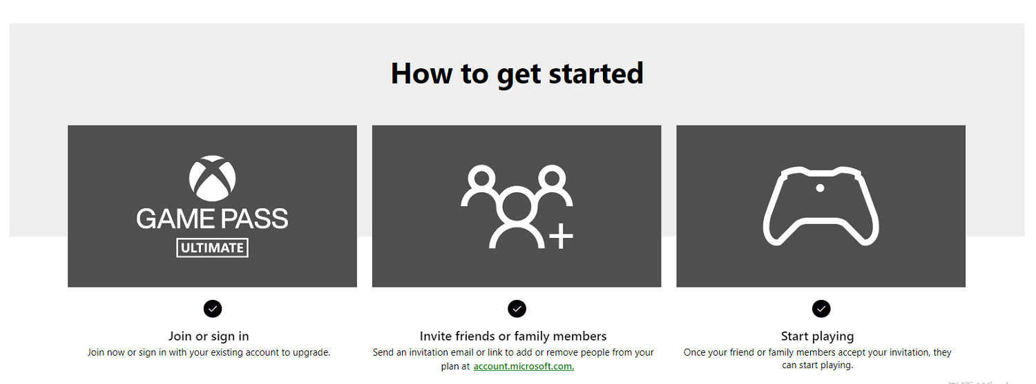The height and width of the screenshot is (384, 1036).
Task: Select the ULTIMATE badge
Action: tap(212, 247)
